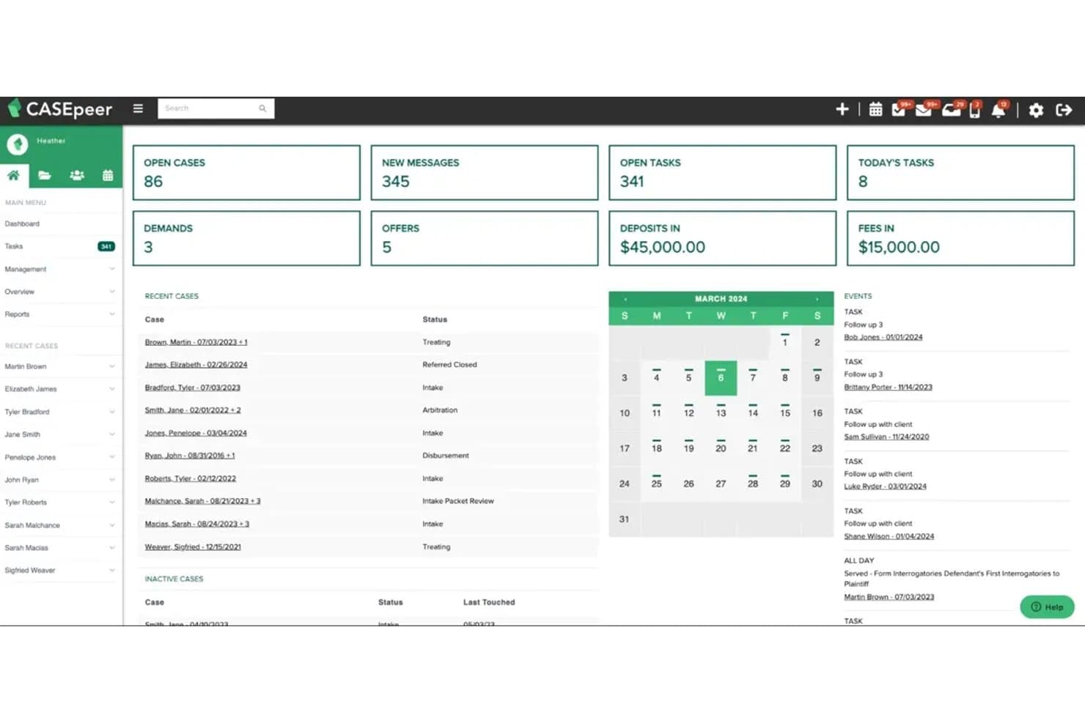Screen dimensions: 1085x723
Task: Open case Brown, Martin - 07/03/2023
Action: coord(196,342)
